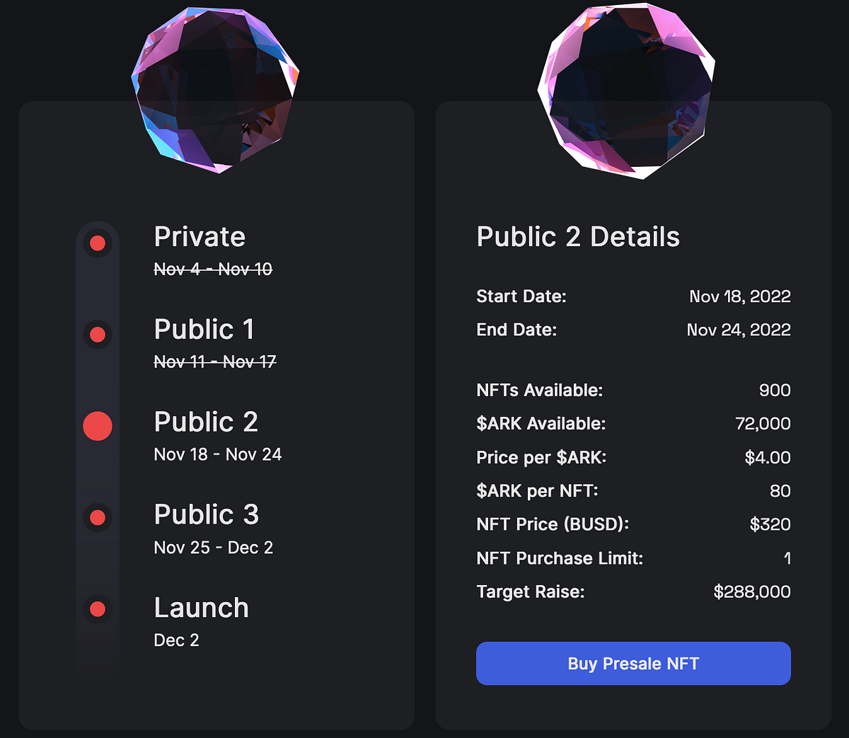849x738 pixels.
Task: Click the Target Raise amount of $288,000
Action: (x=753, y=592)
